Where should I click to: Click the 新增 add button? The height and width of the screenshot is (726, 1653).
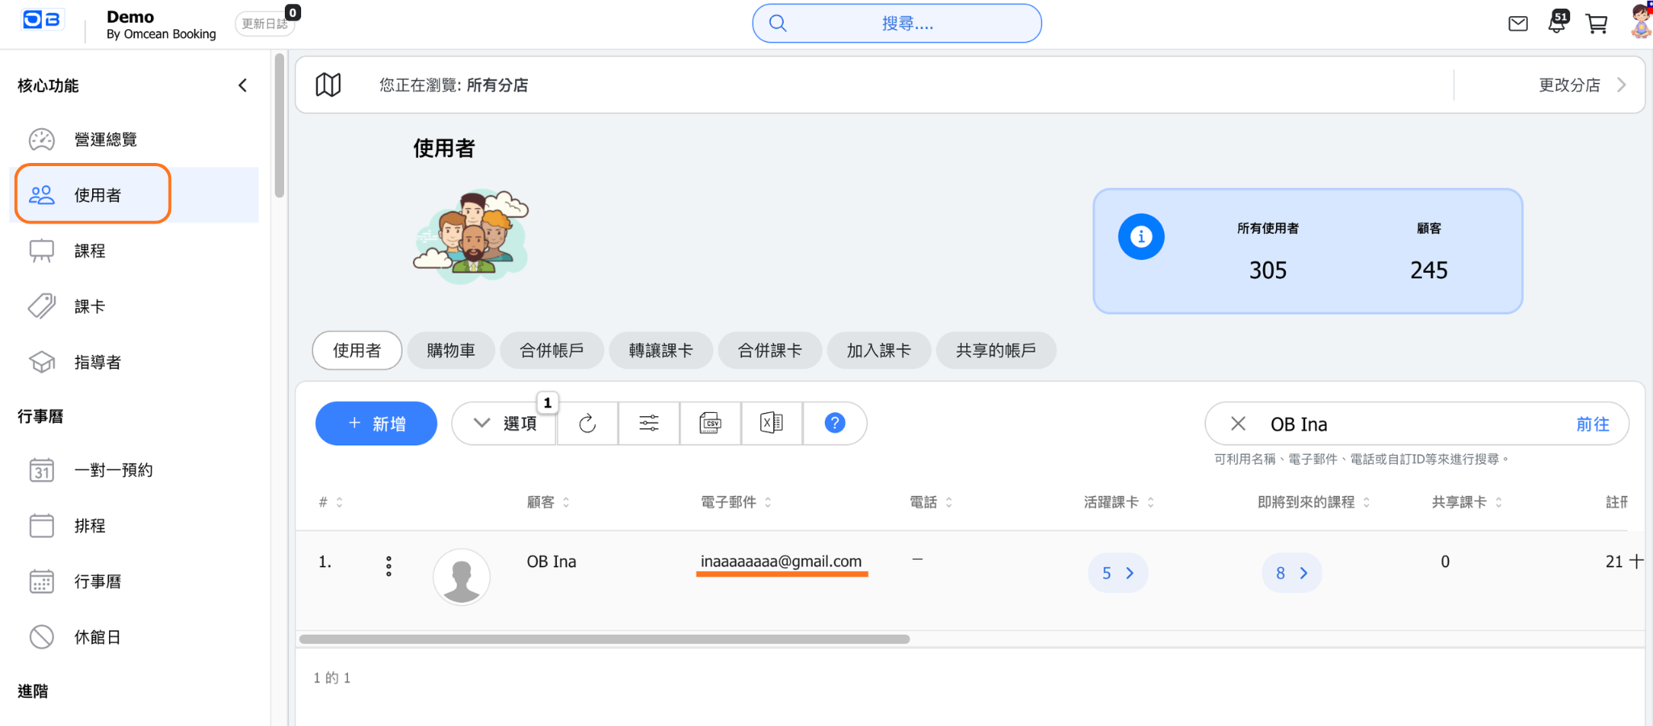(x=376, y=423)
